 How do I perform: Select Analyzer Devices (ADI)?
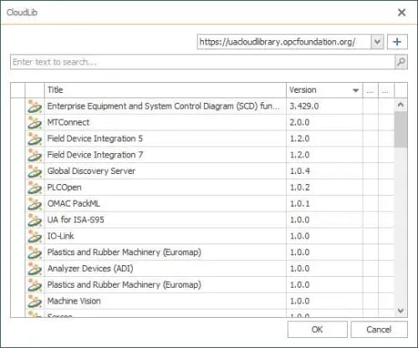[x=90, y=269]
